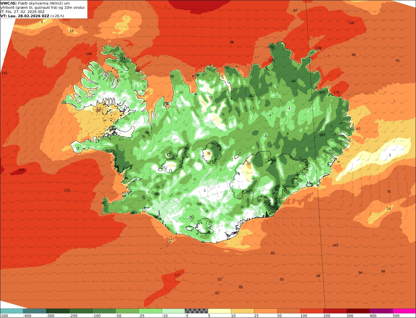Click the map value '53' in the southern sea
Screen dimensions: 416x318
coord(219,279)
